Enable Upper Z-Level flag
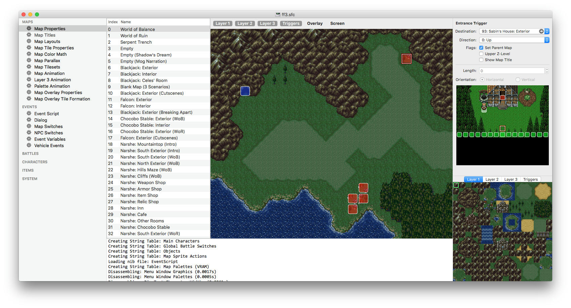571x308 pixels. tap(481, 54)
